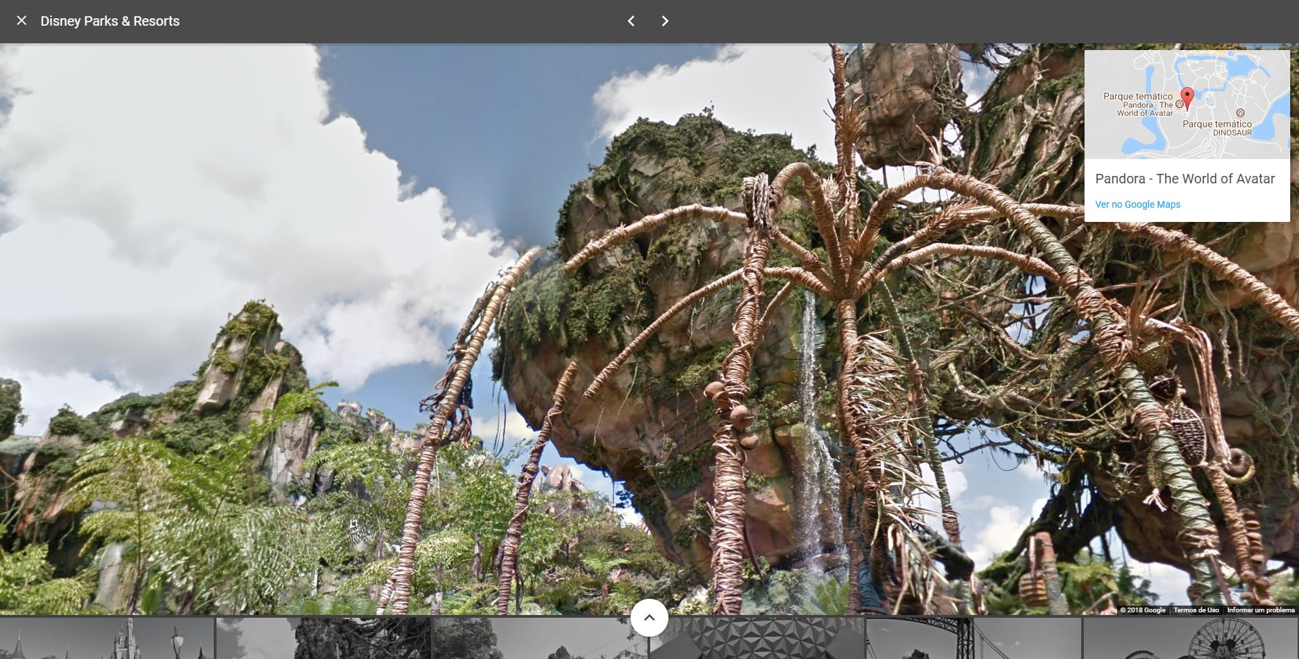Select the mountain landscape thumbnail
This screenshot has width=1299, height=659.
pyautogui.click(x=540, y=638)
